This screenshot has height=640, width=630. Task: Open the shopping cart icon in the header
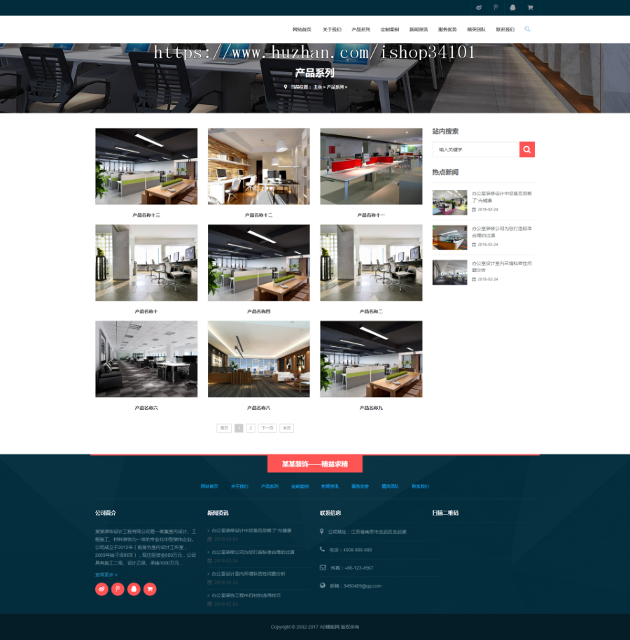coord(530,7)
